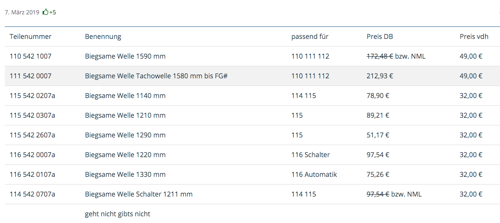The height and width of the screenshot is (223, 500).
Task: Click part number 114 542 0707a
Action: point(32,194)
